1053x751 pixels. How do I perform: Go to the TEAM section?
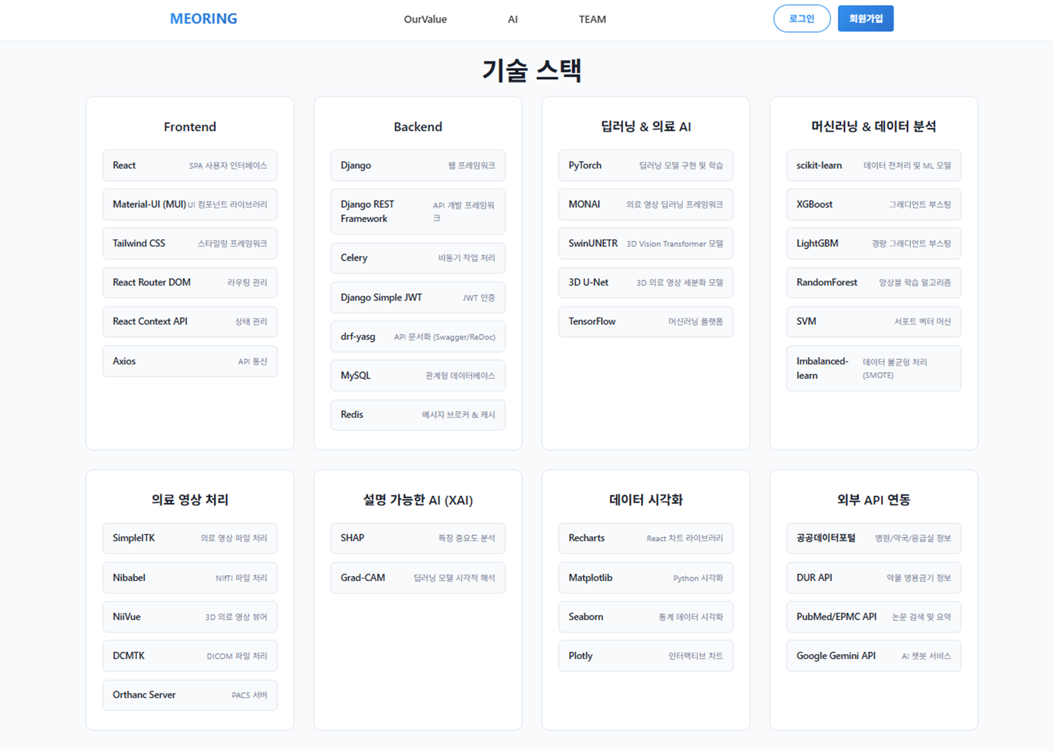click(x=592, y=19)
